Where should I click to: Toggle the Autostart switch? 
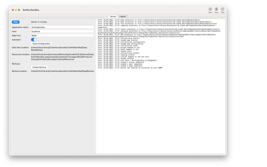[x=34, y=40]
